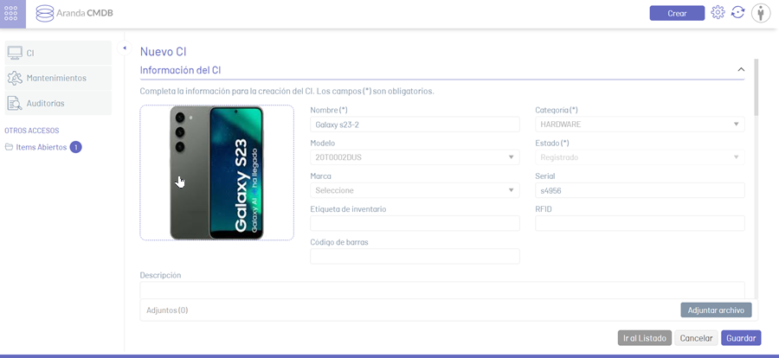Click the Serial input field
779x358 pixels.
(640, 190)
